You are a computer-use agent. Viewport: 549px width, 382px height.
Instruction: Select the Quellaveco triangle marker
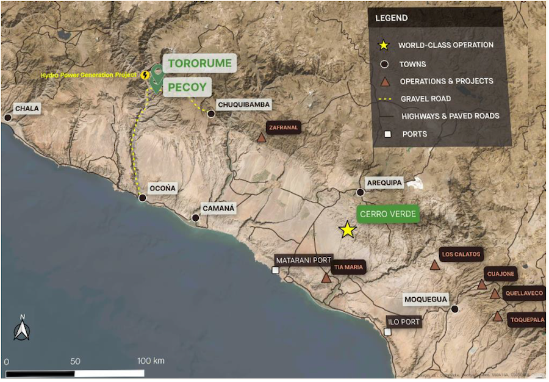(495, 294)
